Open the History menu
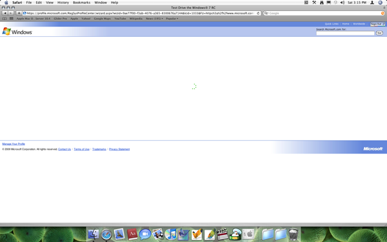Screen dimensions: 387x242 63,3
